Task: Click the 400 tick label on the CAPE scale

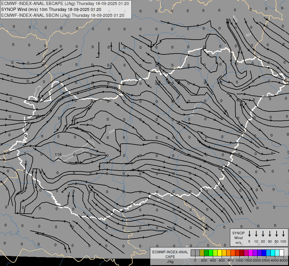Action: pos(213,260)
